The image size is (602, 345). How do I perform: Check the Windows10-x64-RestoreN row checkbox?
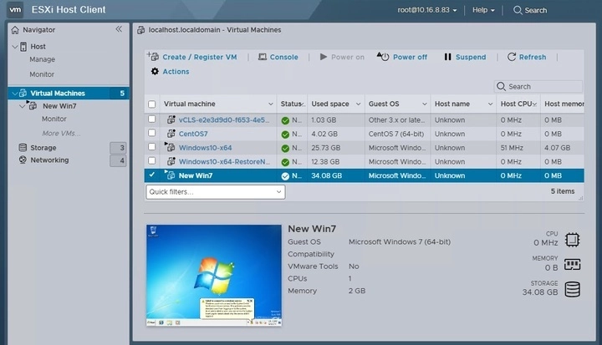pyautogui.click(x=152, y=160)
